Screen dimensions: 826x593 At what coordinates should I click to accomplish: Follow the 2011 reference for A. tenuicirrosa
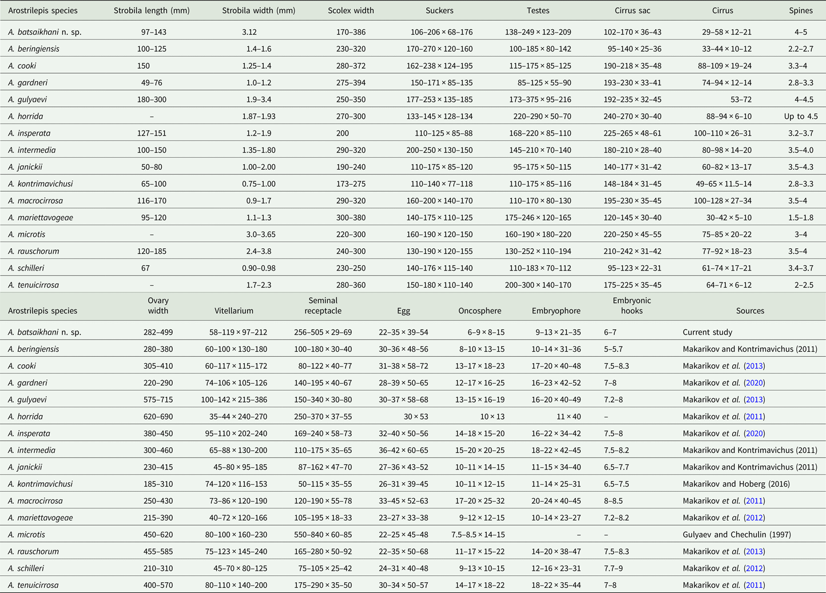[x=754, y=585]
